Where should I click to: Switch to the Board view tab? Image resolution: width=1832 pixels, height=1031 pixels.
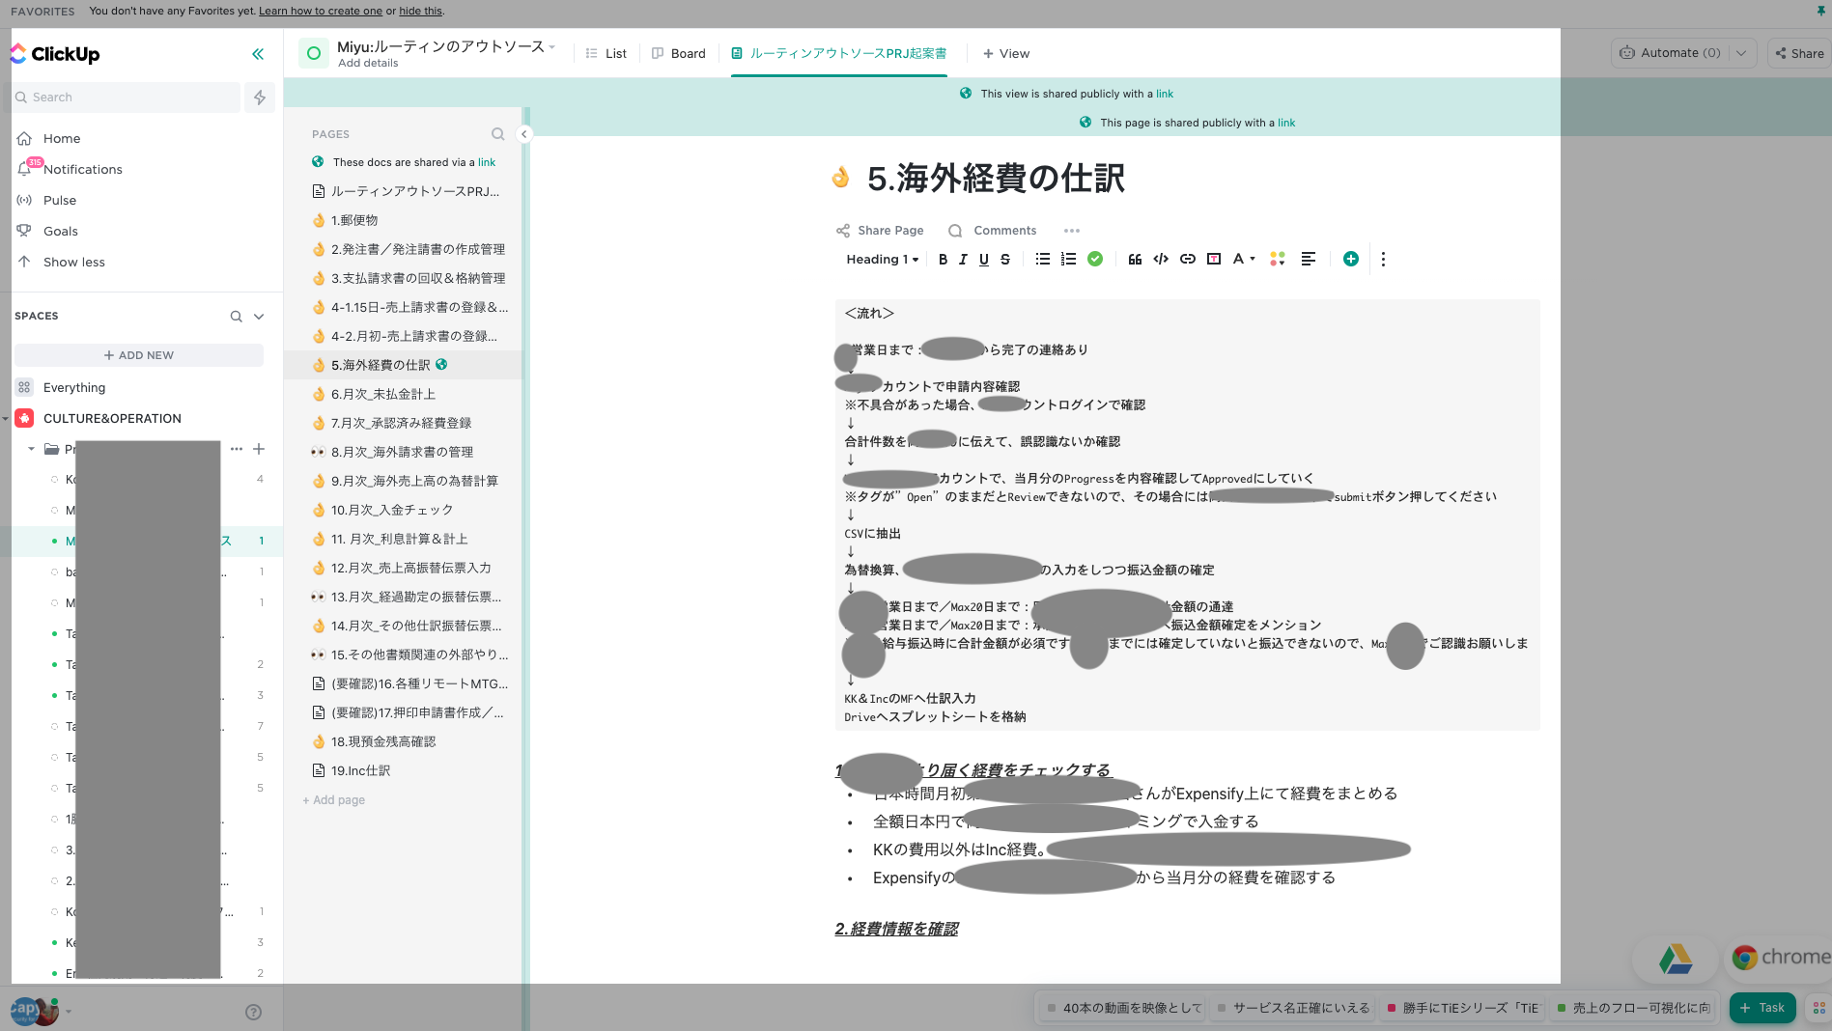coord(679,53)
